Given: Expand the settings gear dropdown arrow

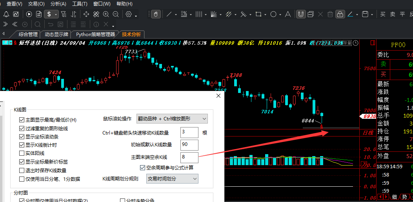Looking at the screenshot, I should [x=136, y=16].
